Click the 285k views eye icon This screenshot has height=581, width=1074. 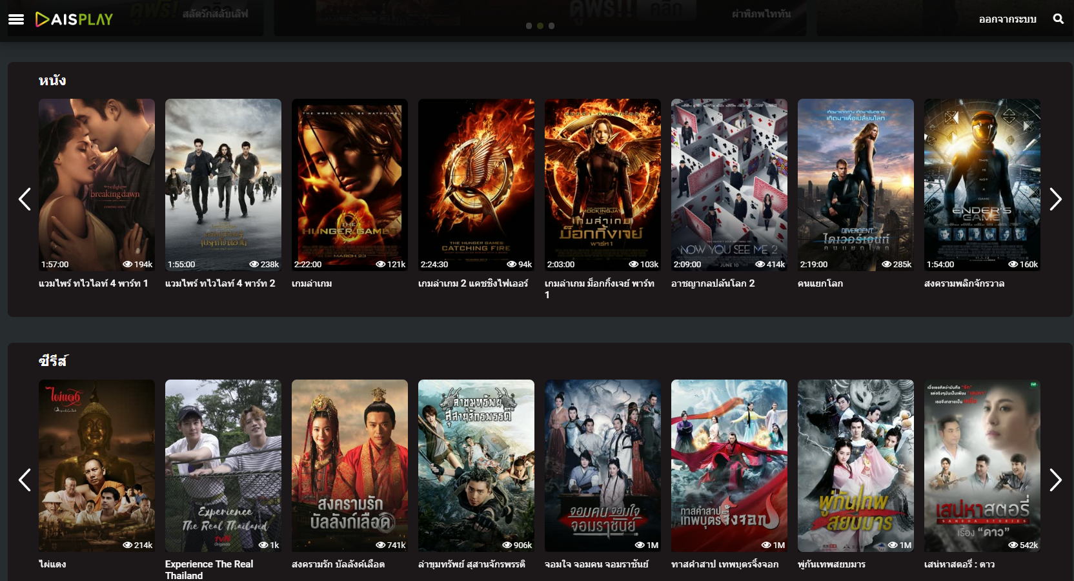tap(887, 265)
